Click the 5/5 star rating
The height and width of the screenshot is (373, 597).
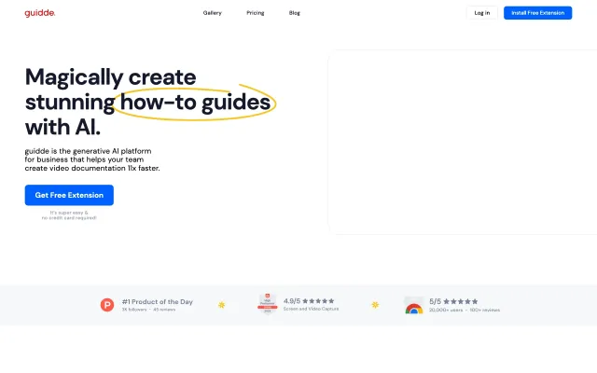453,301
